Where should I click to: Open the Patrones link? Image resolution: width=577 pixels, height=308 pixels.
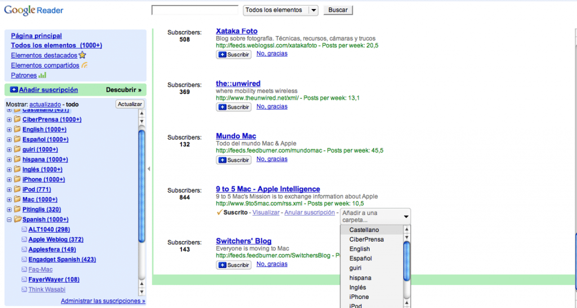(24, 75)
